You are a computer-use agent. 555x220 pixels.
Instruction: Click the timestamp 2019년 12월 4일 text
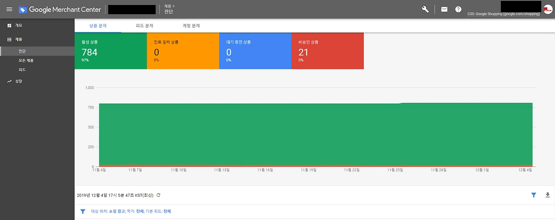tap(115, 195)
